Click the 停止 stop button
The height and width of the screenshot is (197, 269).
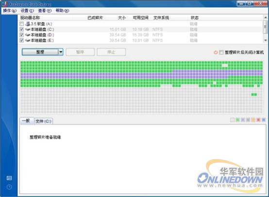[x=111, y=52]
